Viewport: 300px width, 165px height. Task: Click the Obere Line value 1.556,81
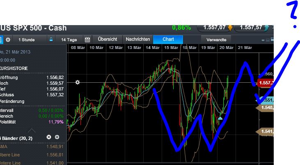click(x=55, y=155)
